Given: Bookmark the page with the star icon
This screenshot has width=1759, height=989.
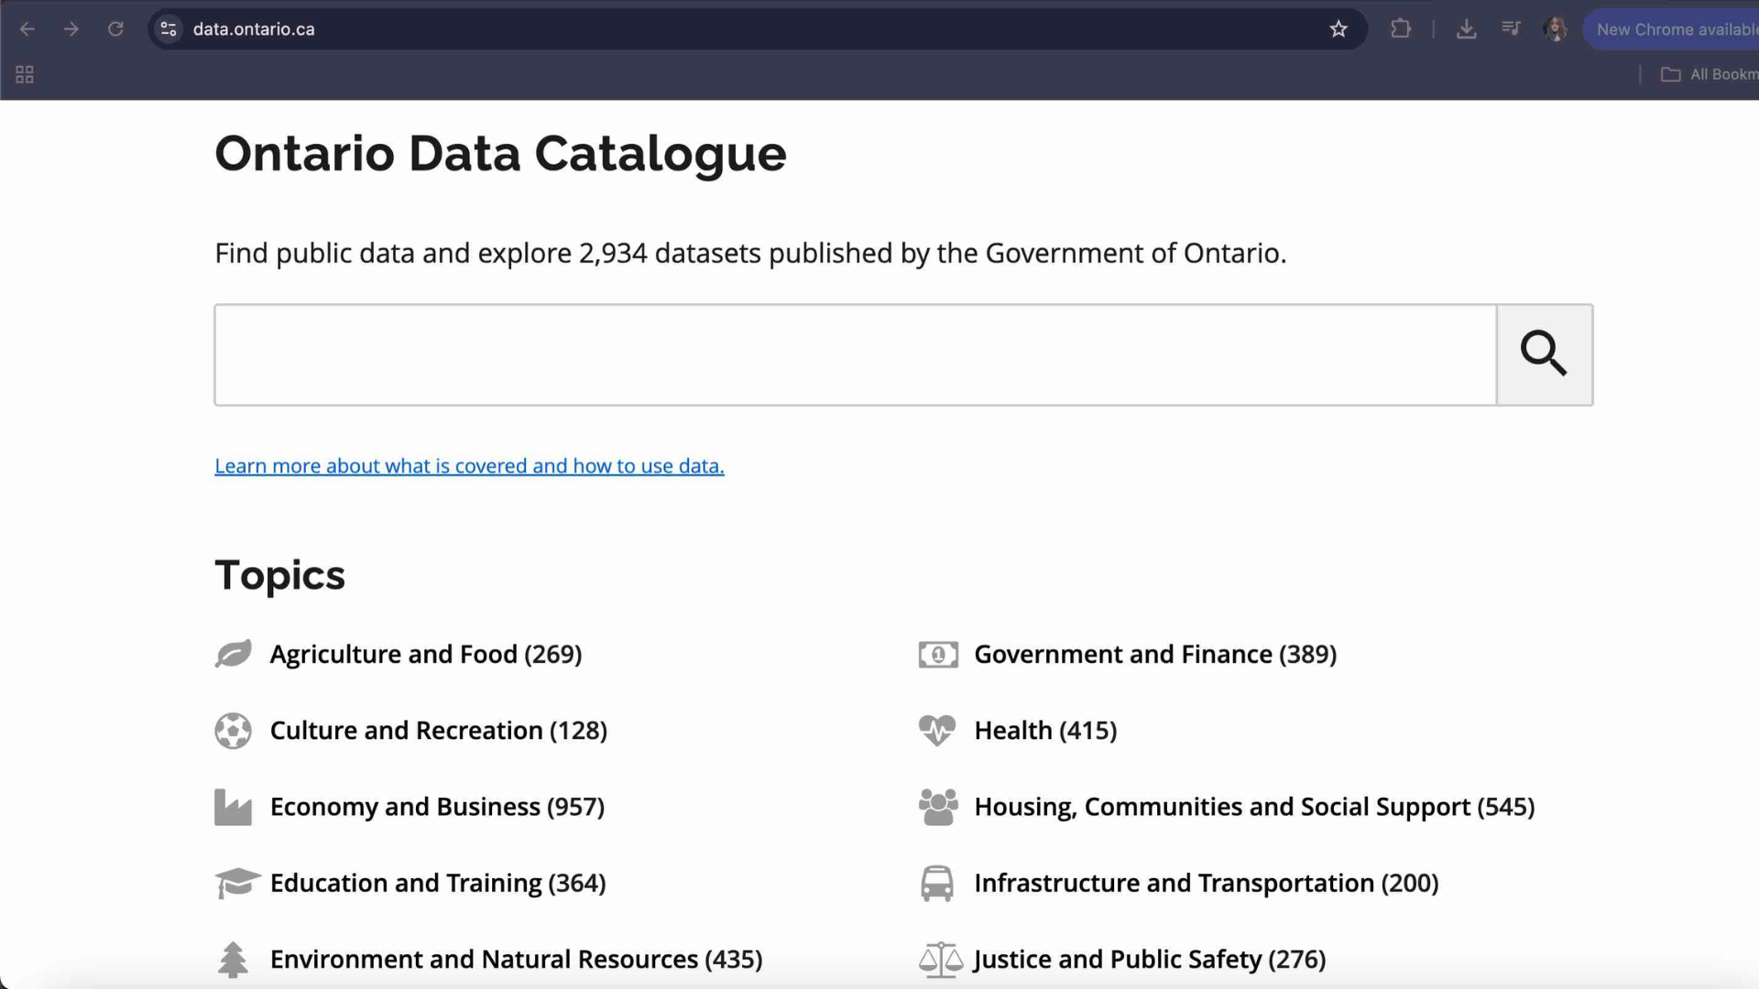Looking at the screenshot, I should point(1338,28).
